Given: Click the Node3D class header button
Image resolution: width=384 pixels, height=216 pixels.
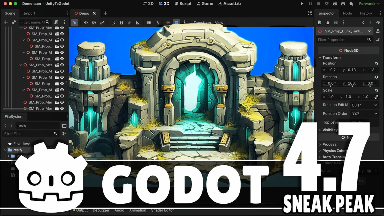Looking at the screenshot, I should point(349,50).
